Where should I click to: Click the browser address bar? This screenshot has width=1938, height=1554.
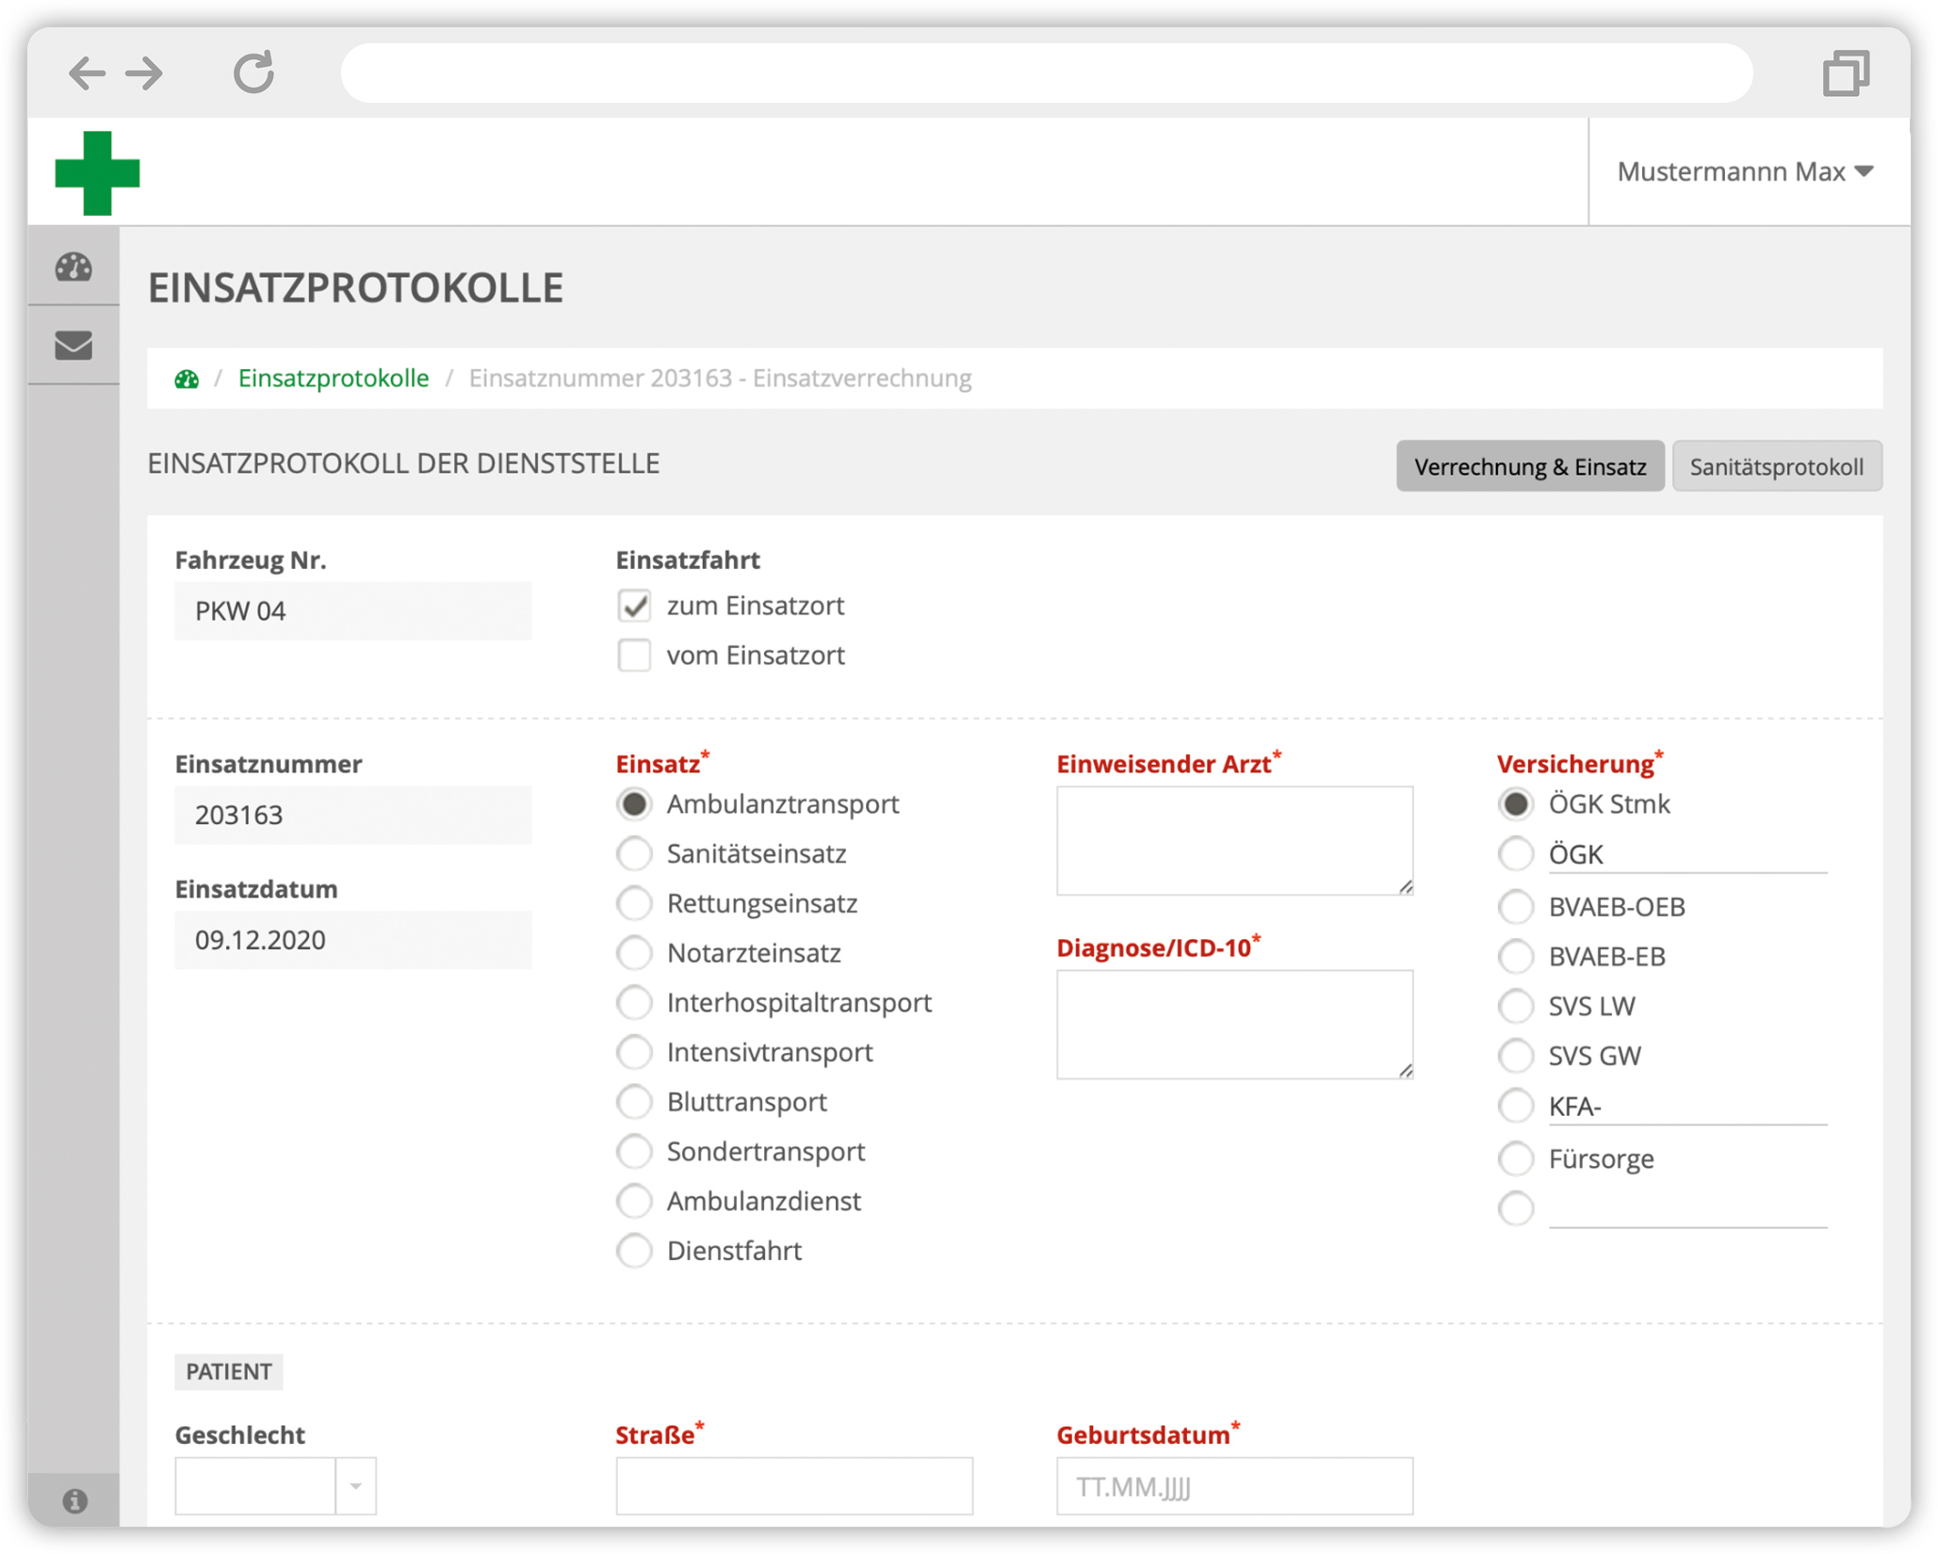tap(1046, 73)
